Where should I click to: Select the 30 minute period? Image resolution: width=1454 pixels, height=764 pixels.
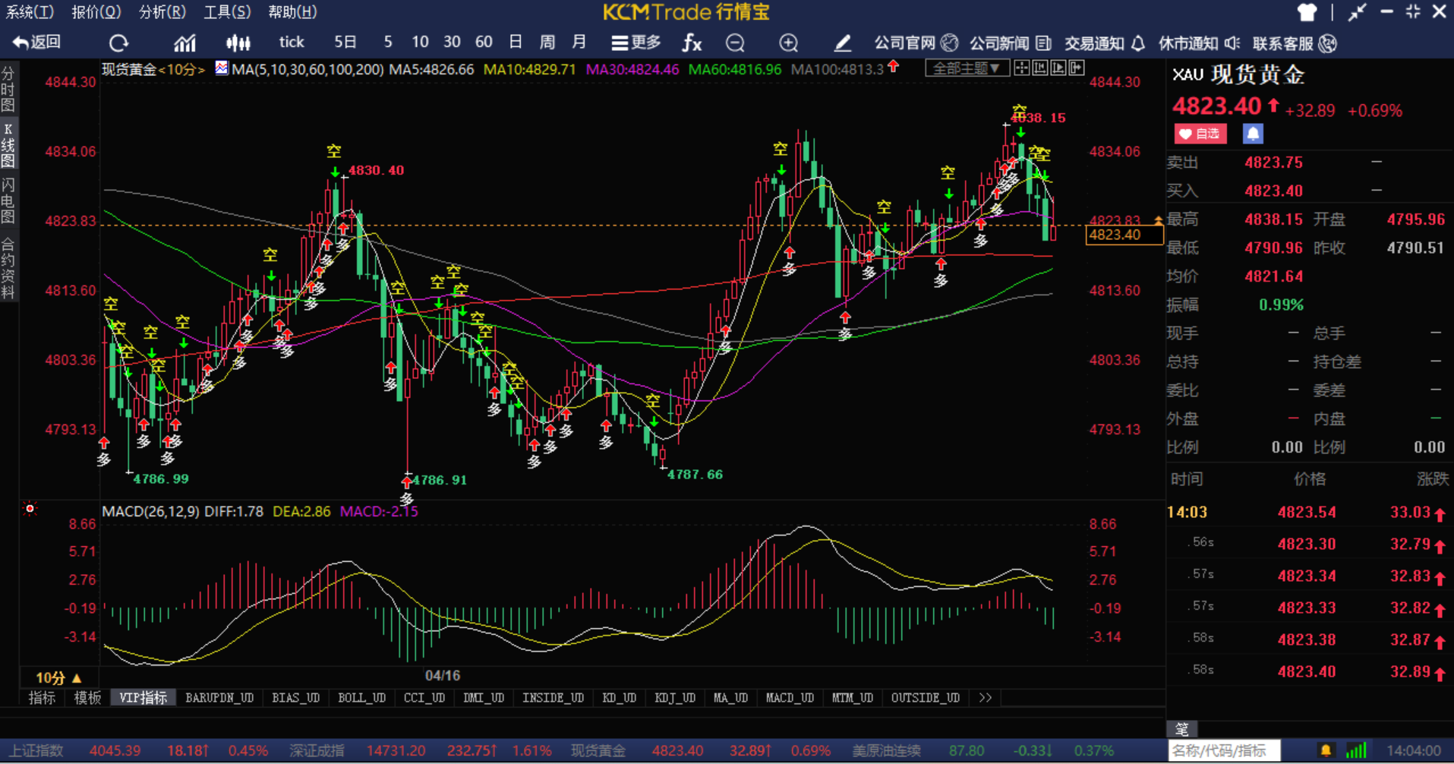point(452,43)
